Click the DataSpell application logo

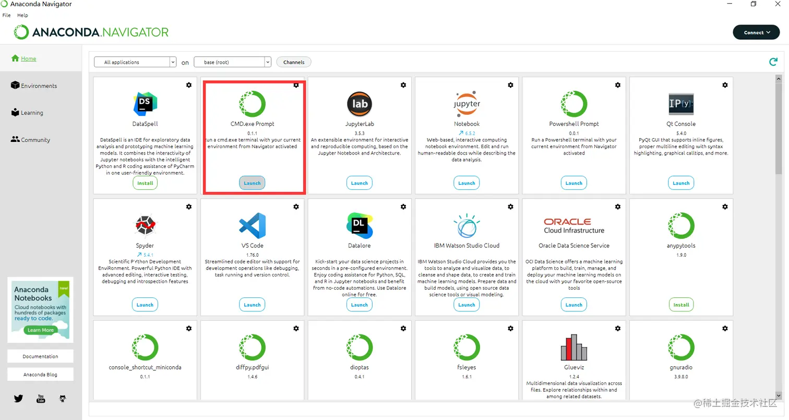(145, 104)
